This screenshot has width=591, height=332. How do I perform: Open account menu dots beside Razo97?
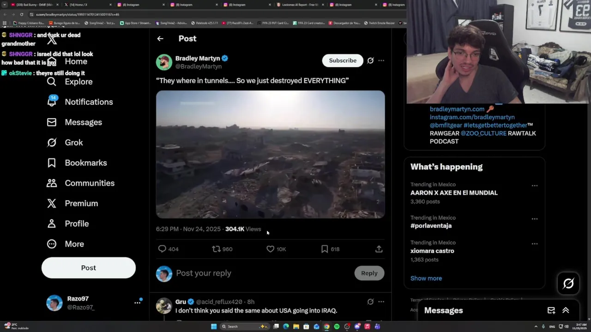137,302
